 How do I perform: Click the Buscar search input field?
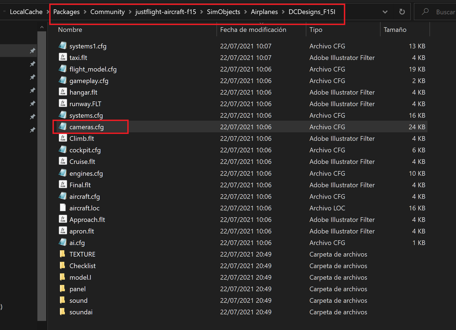445,12
